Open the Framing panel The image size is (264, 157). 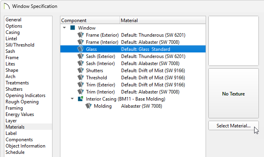point(14,108)
